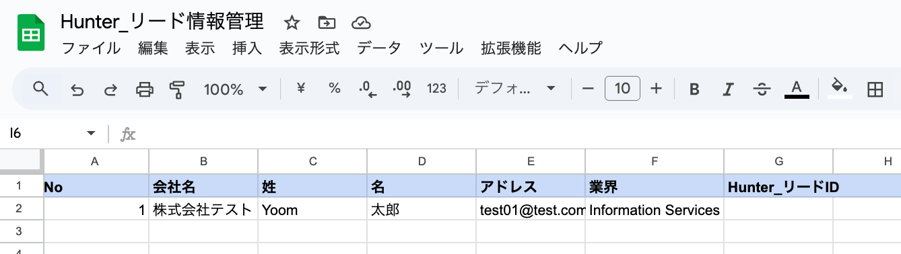Open the 拡張機能 menu
The image size is (901, 254).
coord(511,48)
